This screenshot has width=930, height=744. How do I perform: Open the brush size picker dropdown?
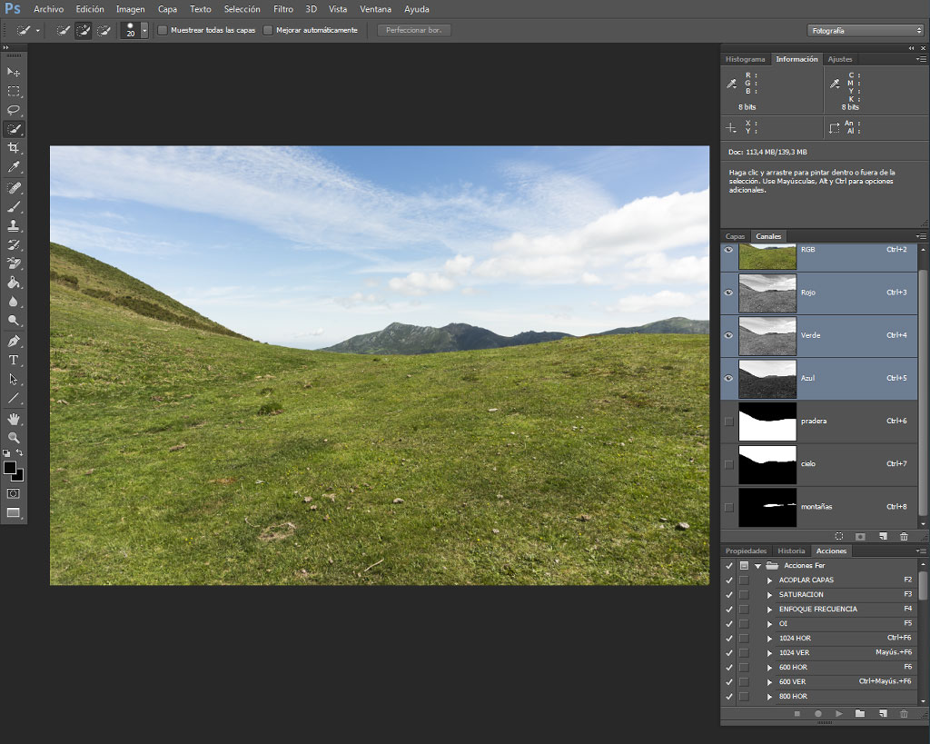(x=144, y=30)
